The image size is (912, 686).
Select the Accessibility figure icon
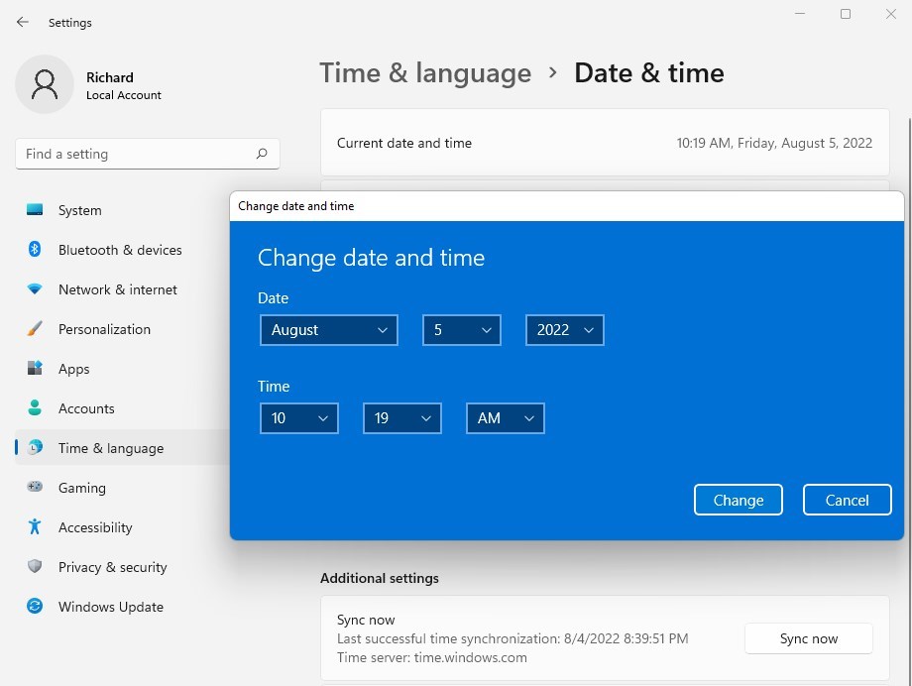coord(35,527)
